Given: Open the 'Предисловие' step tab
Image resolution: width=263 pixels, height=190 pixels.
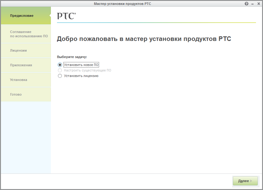Looking at the screenshot, I should (x=26, y=16).
